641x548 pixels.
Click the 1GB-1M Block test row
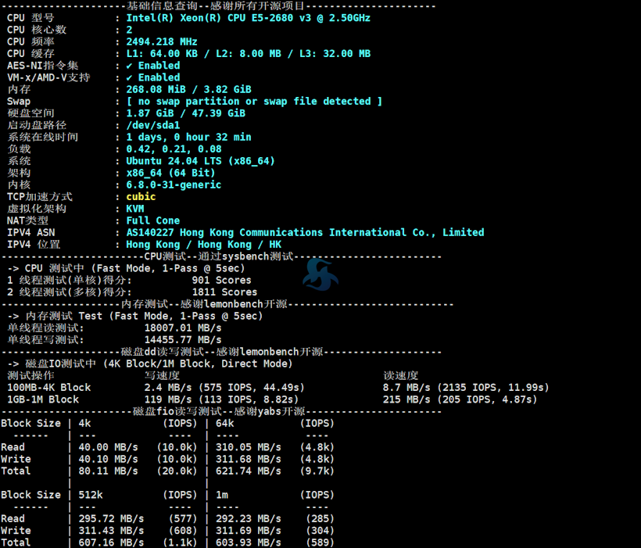tap(43, 399)
